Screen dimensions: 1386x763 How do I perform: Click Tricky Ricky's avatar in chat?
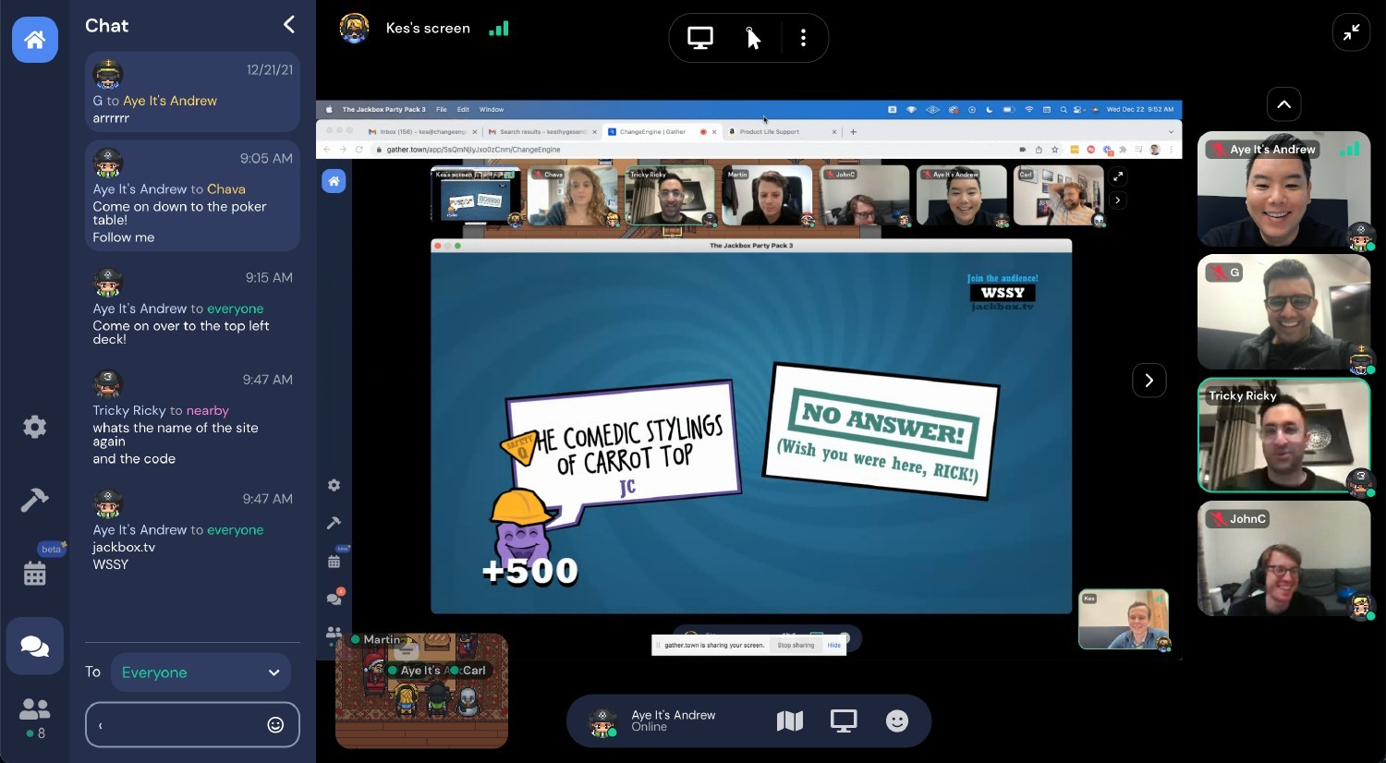(x=108, y=384)
